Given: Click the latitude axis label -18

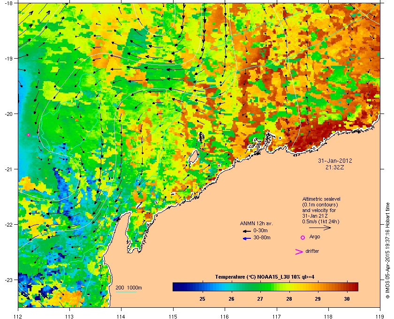Looking at the screenshot, I should 8,3.
